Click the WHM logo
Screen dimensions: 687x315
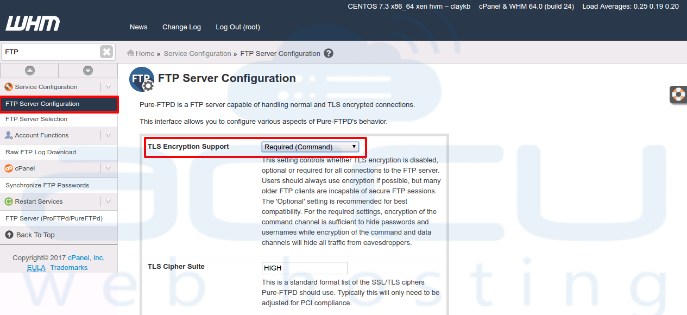(x=33, y=24)
